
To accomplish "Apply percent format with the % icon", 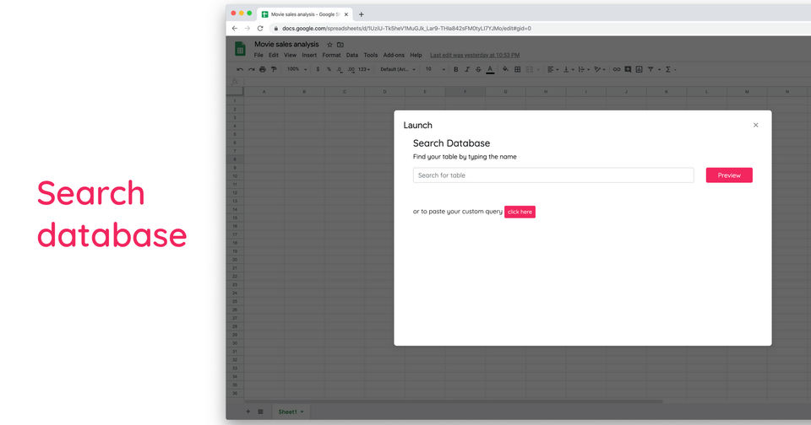I will 329,69.
